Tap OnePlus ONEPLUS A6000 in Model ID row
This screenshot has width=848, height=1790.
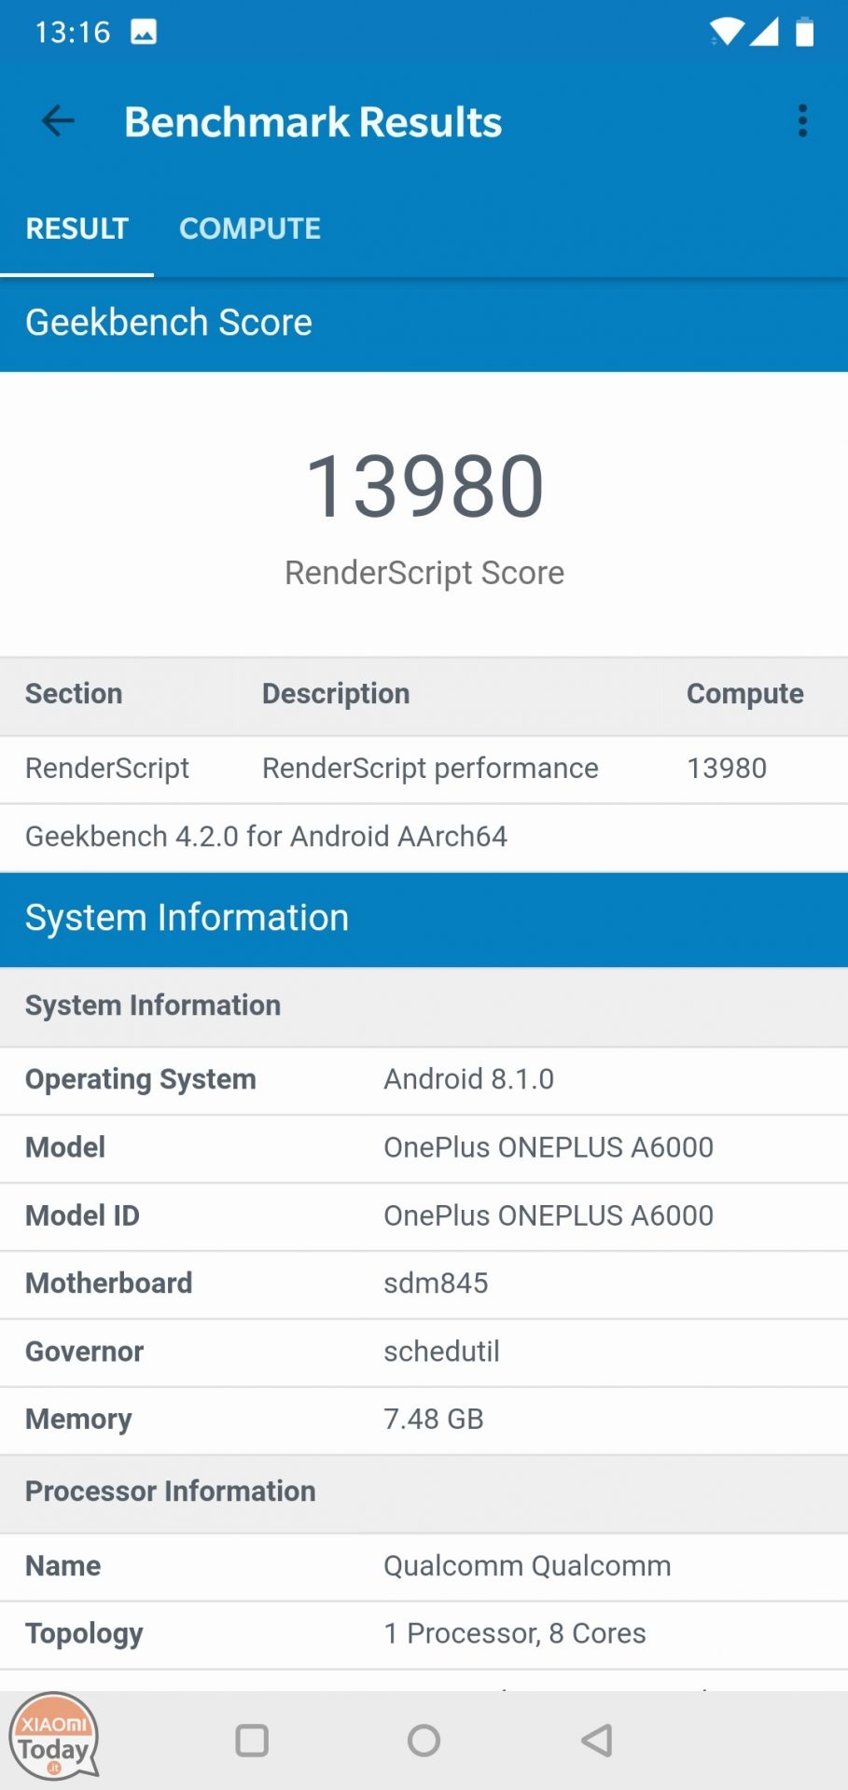click(549, 1216)
